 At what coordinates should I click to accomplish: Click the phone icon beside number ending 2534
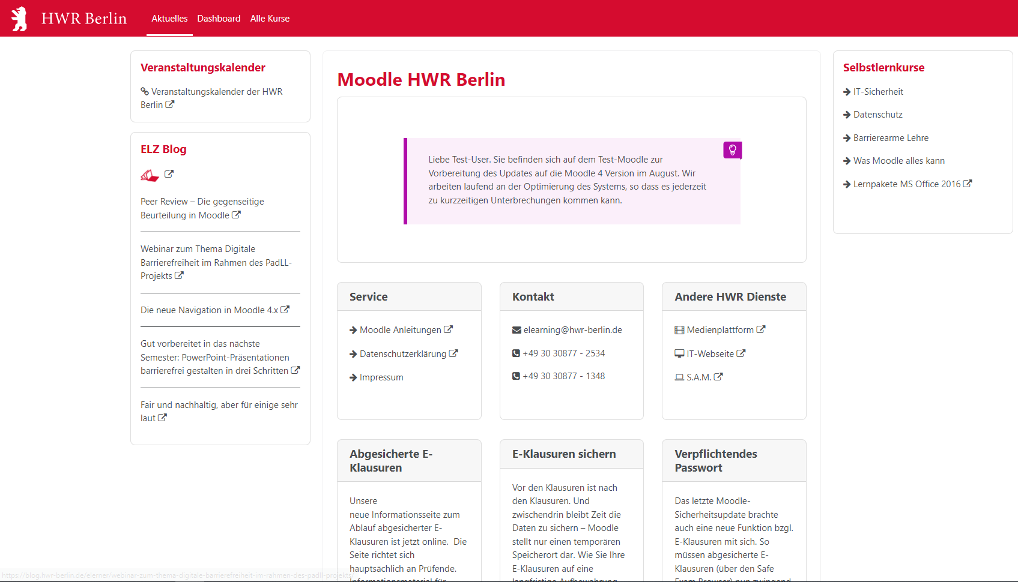coord(516,353)
